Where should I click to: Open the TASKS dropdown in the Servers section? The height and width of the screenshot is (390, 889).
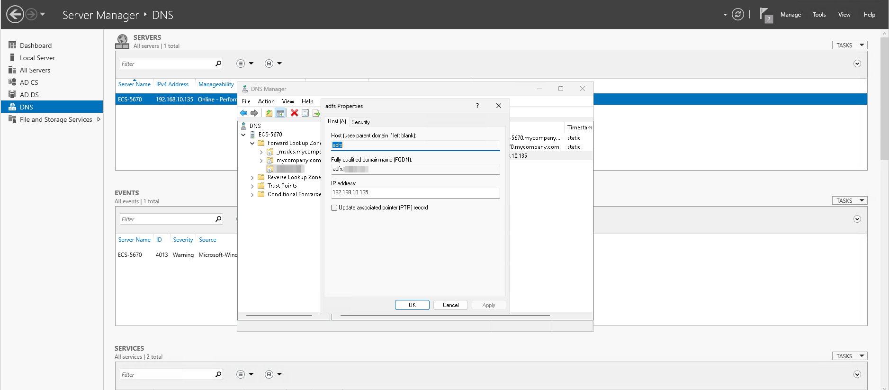click(x=849, y=45)
